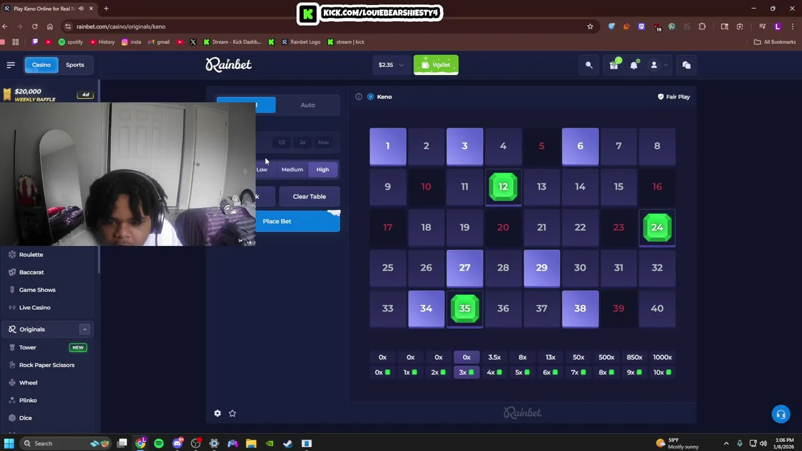The width and height of the screenshot is (802, 451).
Task: Open the Tower game in sidebar
Action: coord(28,348)
